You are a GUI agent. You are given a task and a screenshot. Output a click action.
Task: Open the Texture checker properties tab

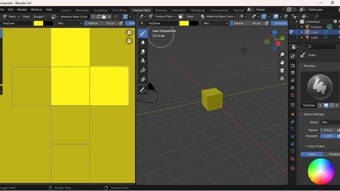pos(293,168)
